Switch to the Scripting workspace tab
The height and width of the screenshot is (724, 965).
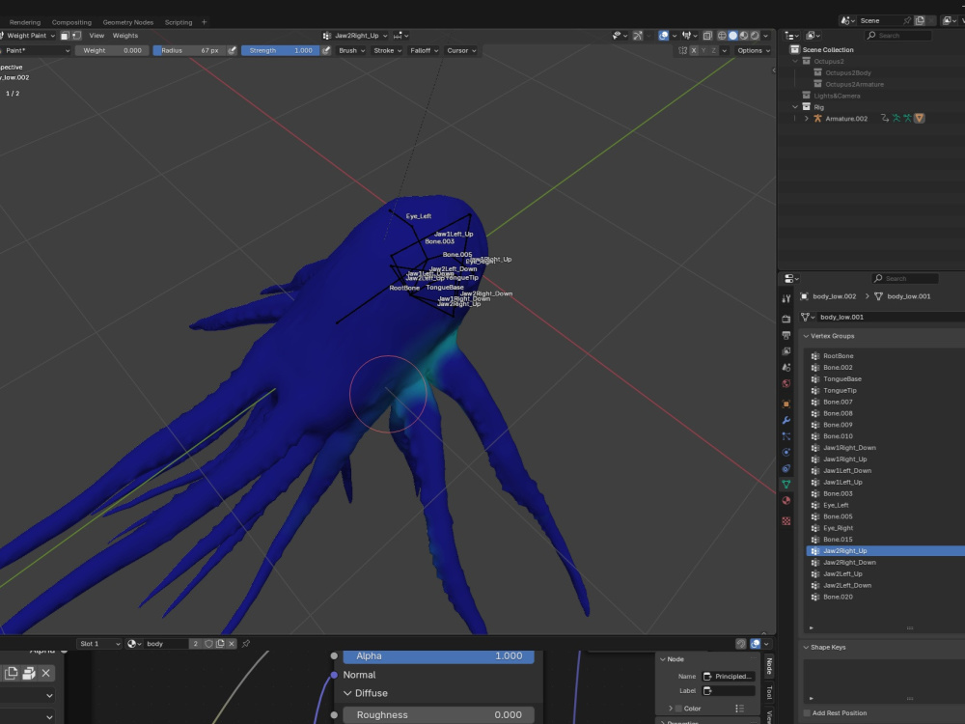179,22
